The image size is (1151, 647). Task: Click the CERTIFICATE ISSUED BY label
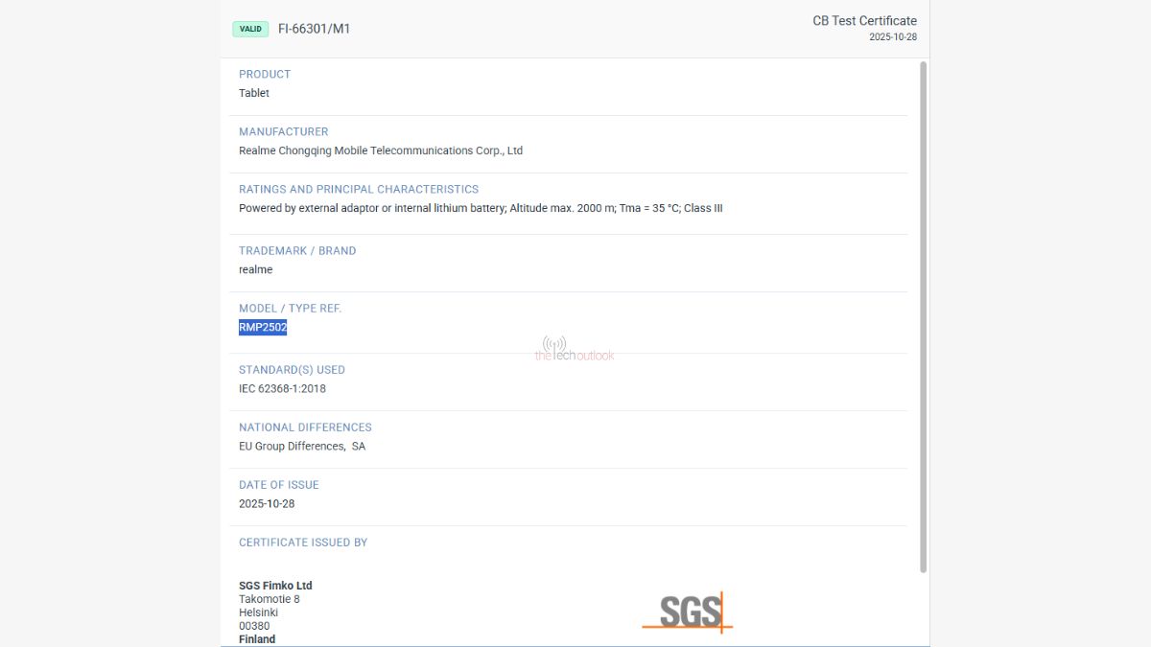click(303, 542)
